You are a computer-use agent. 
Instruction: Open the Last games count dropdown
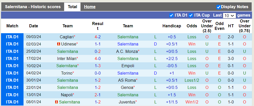tap(229, 15)
